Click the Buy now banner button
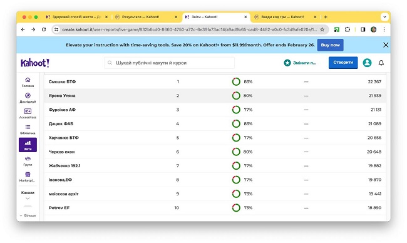Image resolution: width=407 pixels, height=243 pixels. coord(330,45)
